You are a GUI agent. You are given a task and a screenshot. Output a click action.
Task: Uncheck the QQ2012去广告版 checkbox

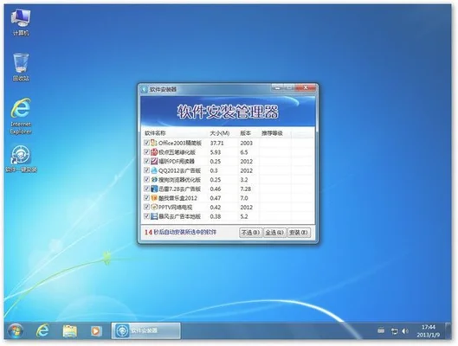click(146, 170)
